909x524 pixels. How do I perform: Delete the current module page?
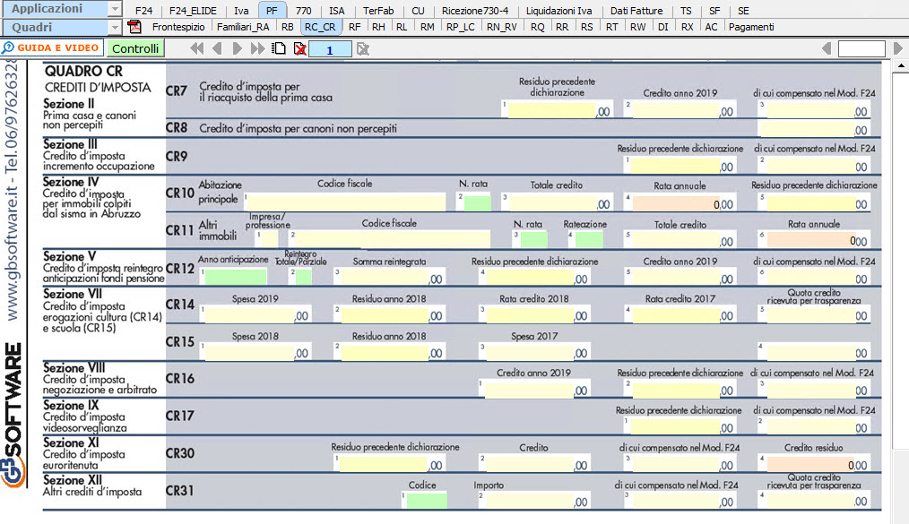coord(299,48)
